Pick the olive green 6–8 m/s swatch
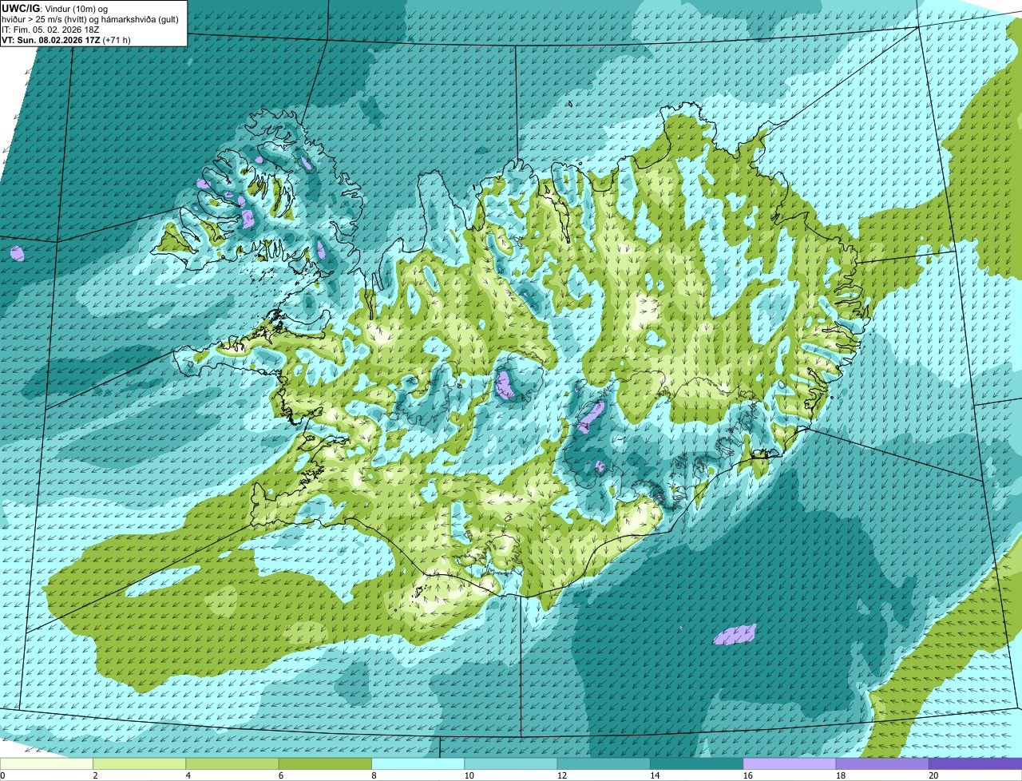The image size is (1022, 781). (x=325, y=764)
